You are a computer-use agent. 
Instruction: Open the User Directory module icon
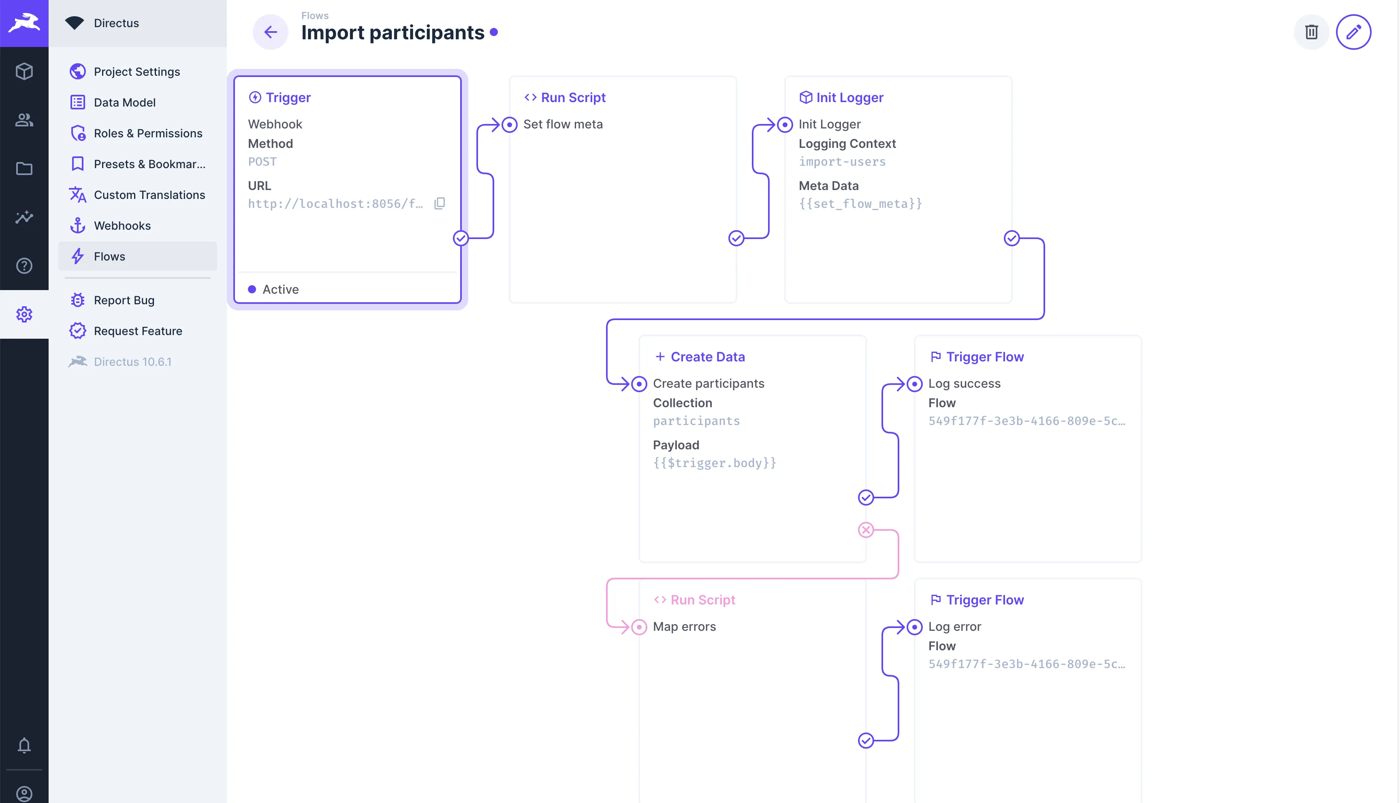24,120
